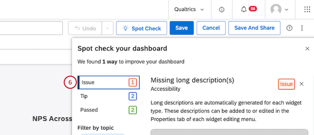Image resolution: width=314 pixels, height=135 pixels.
Task: Dismiss the Missing long description issue
Action: [x=301, y=84]
